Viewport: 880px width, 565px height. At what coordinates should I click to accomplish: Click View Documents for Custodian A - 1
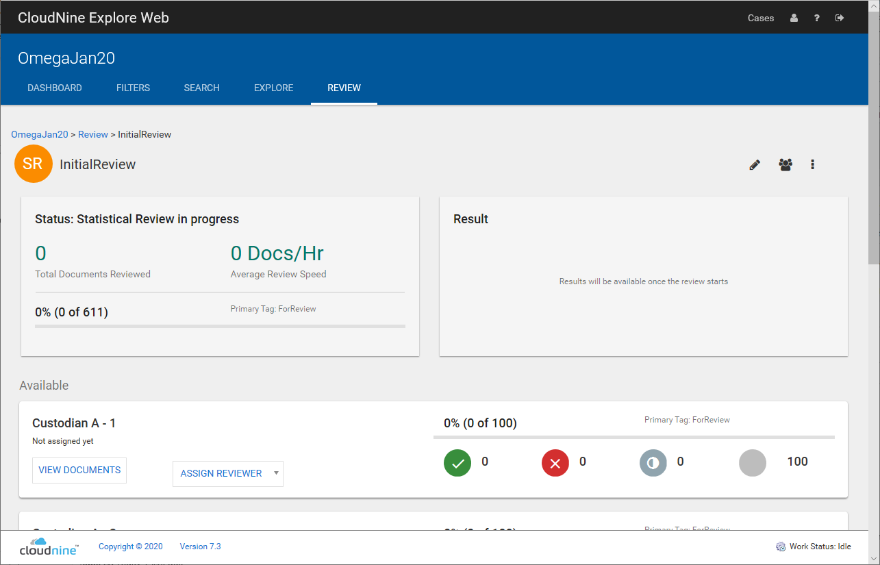click(x=79, y=470)
